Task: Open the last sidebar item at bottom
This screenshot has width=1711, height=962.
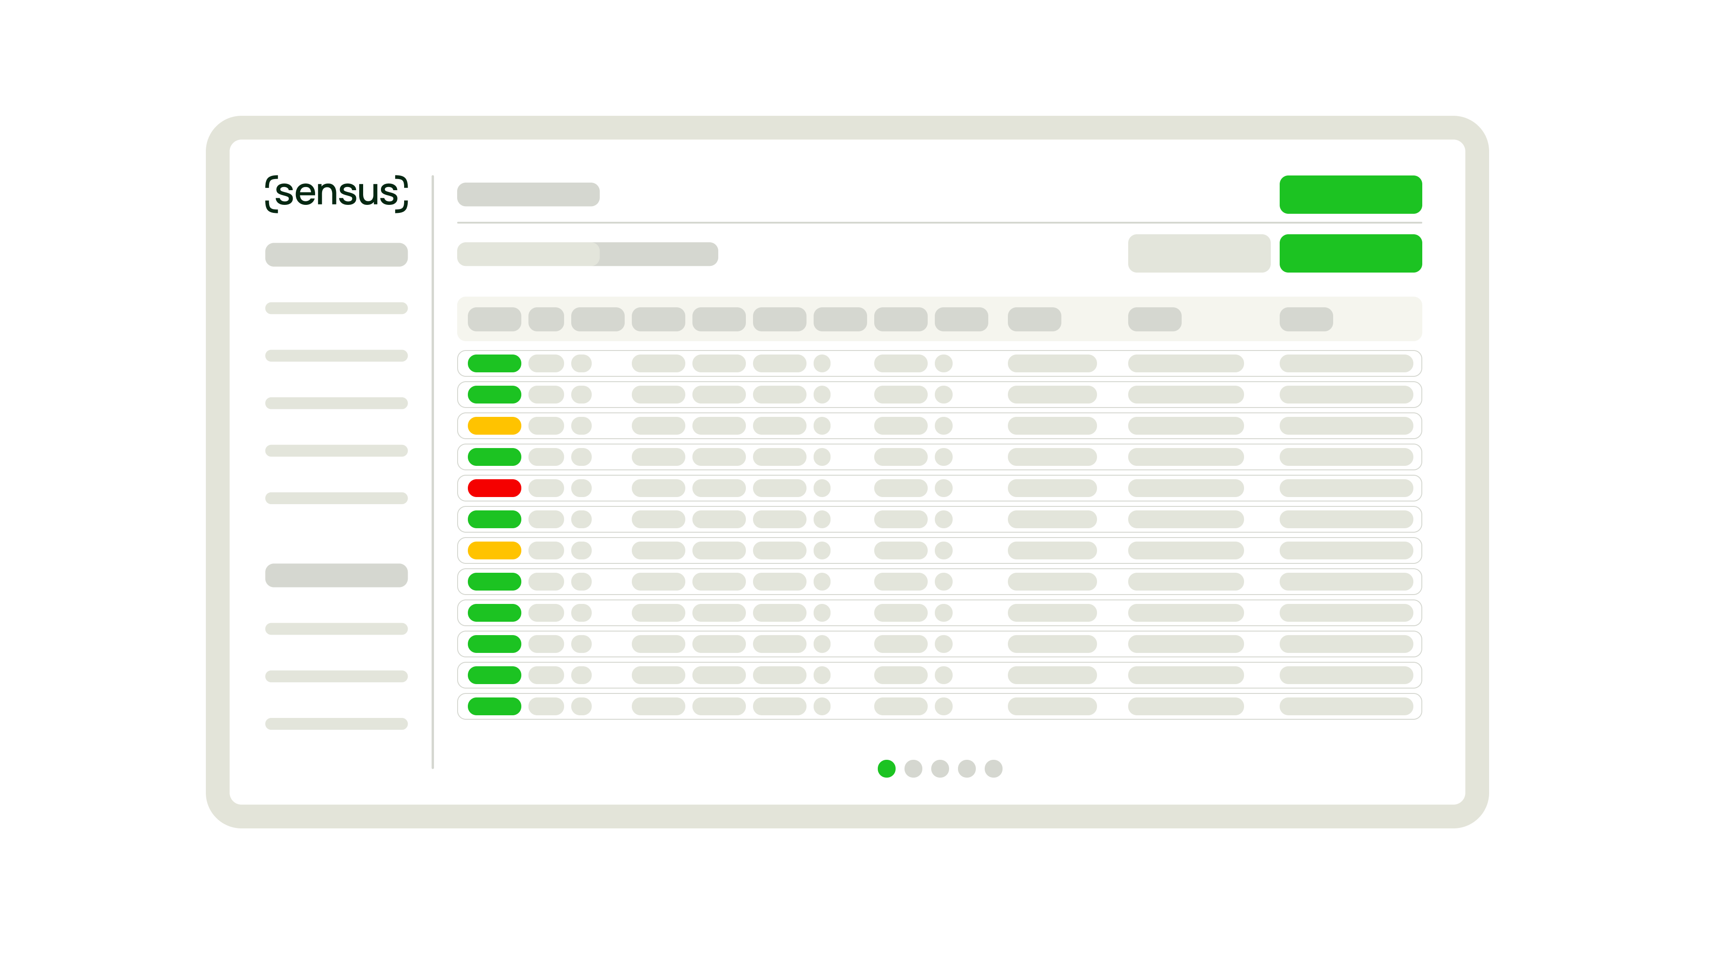Action: pos(336,724)
